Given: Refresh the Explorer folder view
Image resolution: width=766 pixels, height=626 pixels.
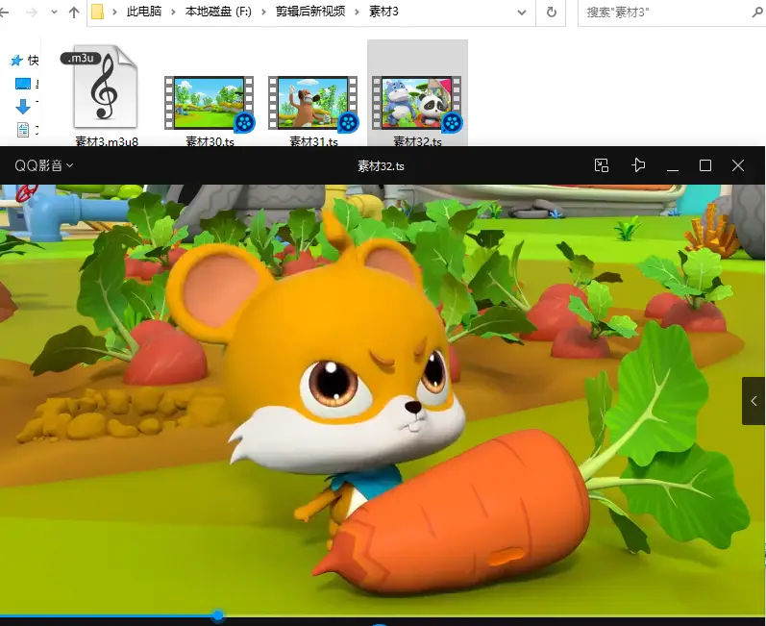Looking at the screenshot, I should 551,13.
